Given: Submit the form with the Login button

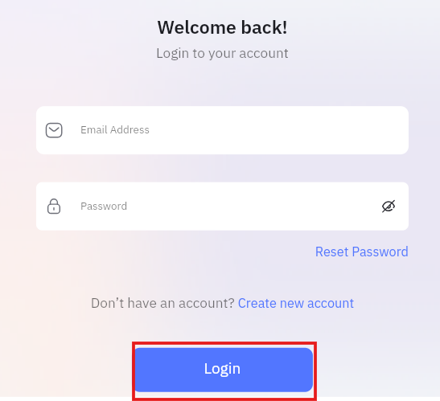Looking at the screenshot, I should coord(224,370).
